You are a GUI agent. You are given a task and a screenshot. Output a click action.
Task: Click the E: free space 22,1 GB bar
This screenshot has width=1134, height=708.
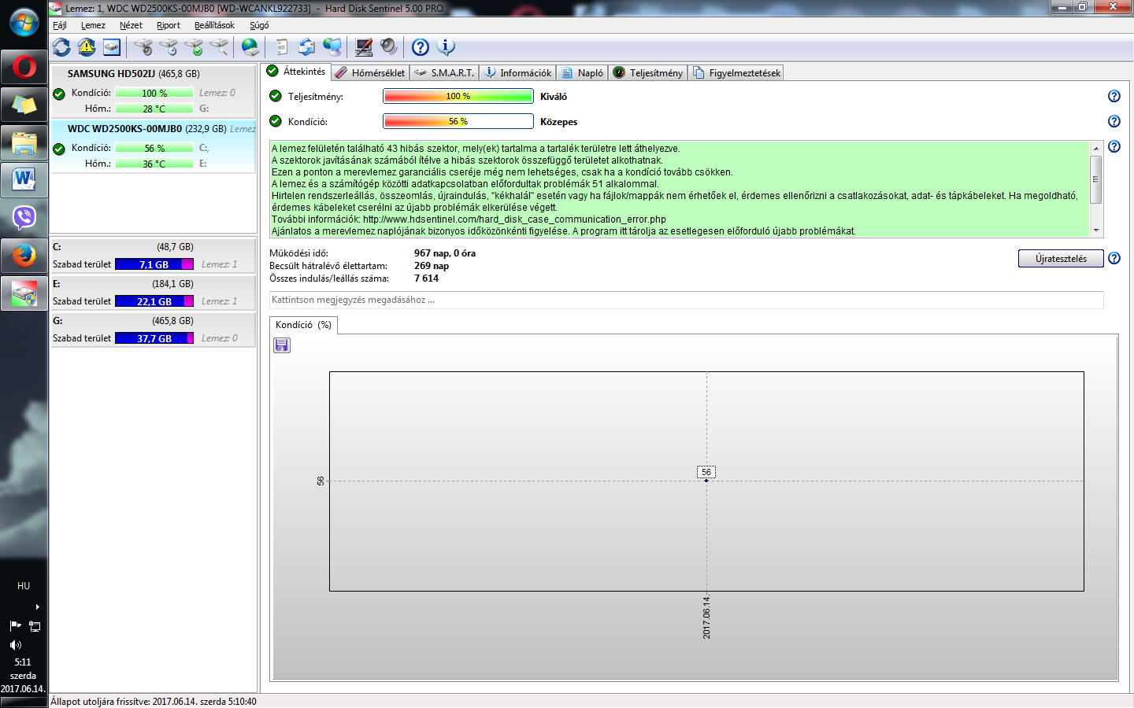154,301
